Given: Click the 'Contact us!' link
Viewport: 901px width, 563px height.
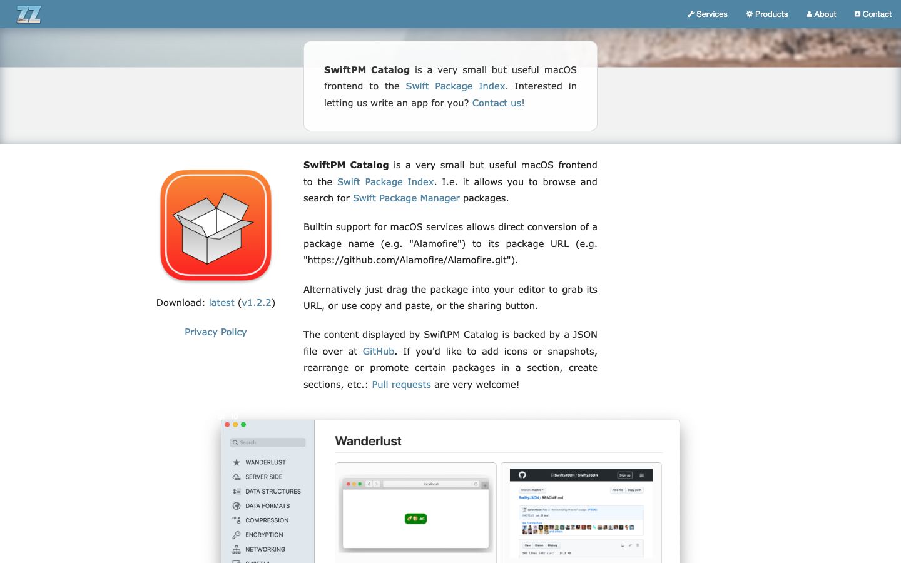Looking at the screenshot, I should click(x=498, y=103).
